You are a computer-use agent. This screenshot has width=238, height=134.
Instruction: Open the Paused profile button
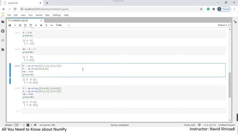click(224, 9)
